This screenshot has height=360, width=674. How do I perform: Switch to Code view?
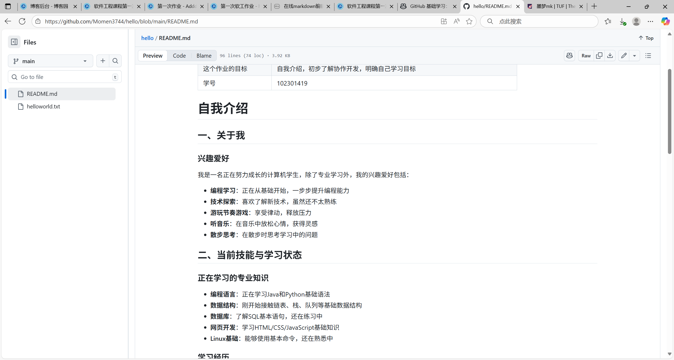(x=179, y=56)
